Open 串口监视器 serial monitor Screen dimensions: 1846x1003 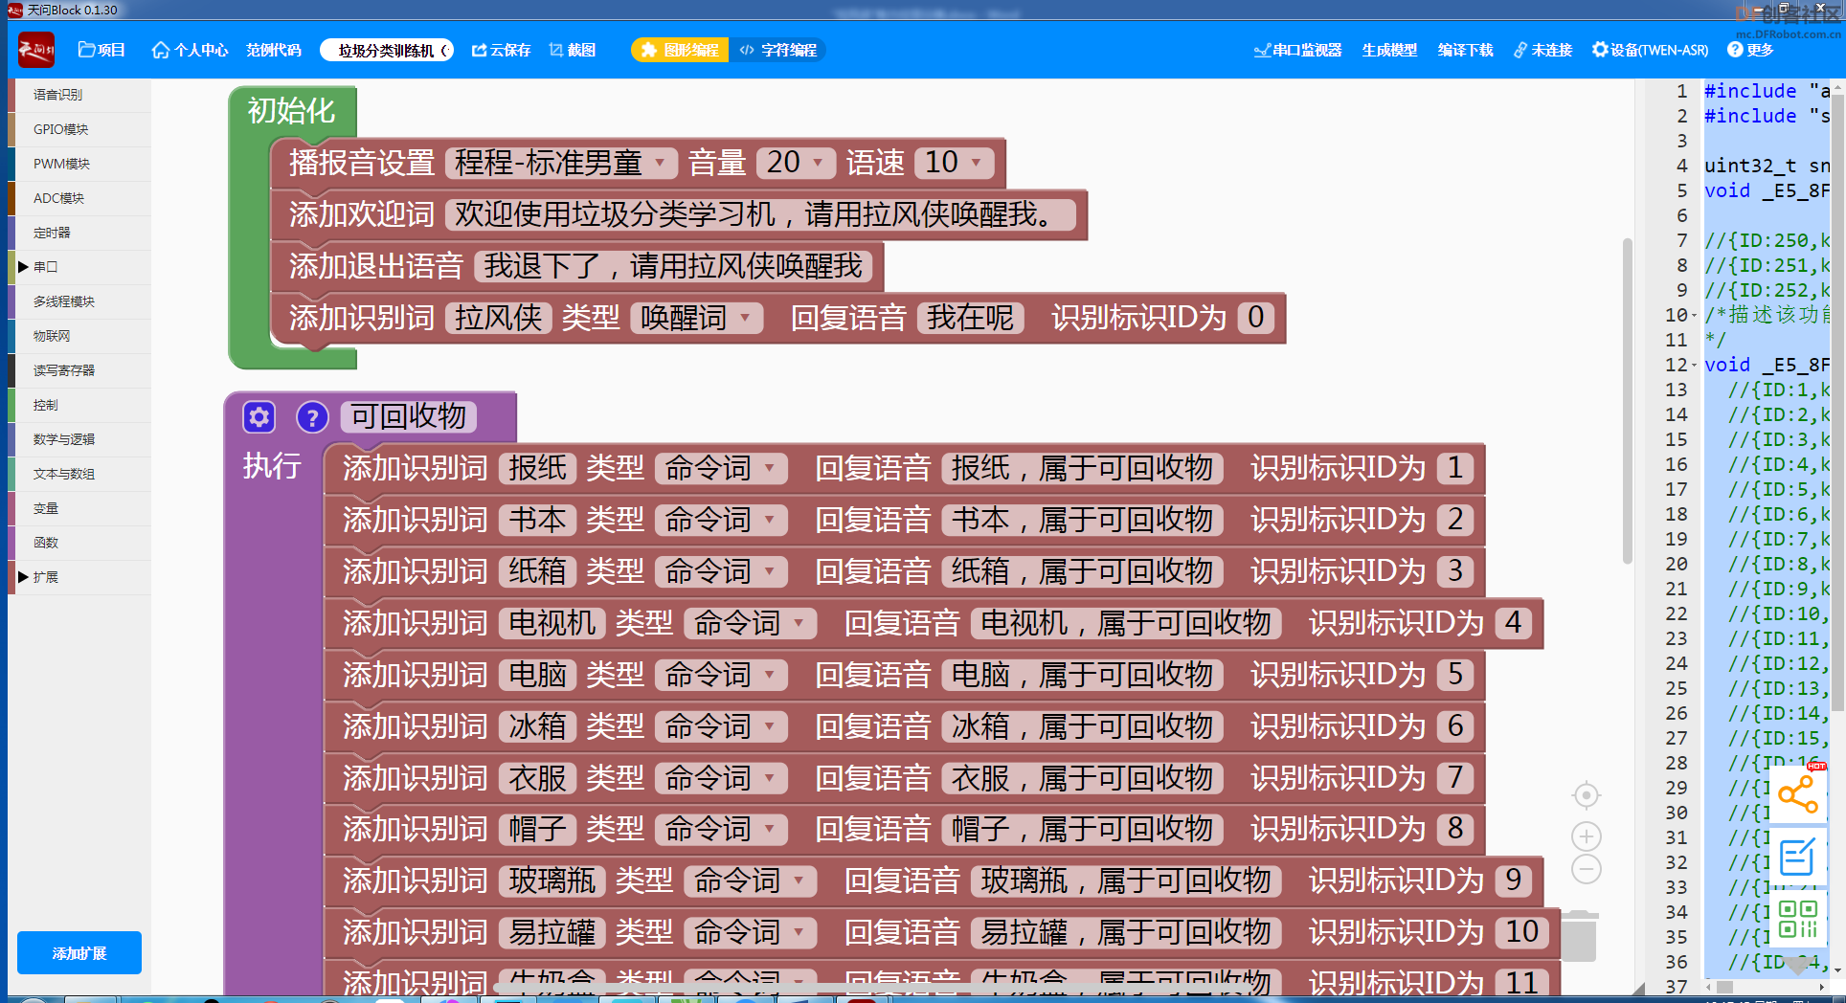(1297, 50)
